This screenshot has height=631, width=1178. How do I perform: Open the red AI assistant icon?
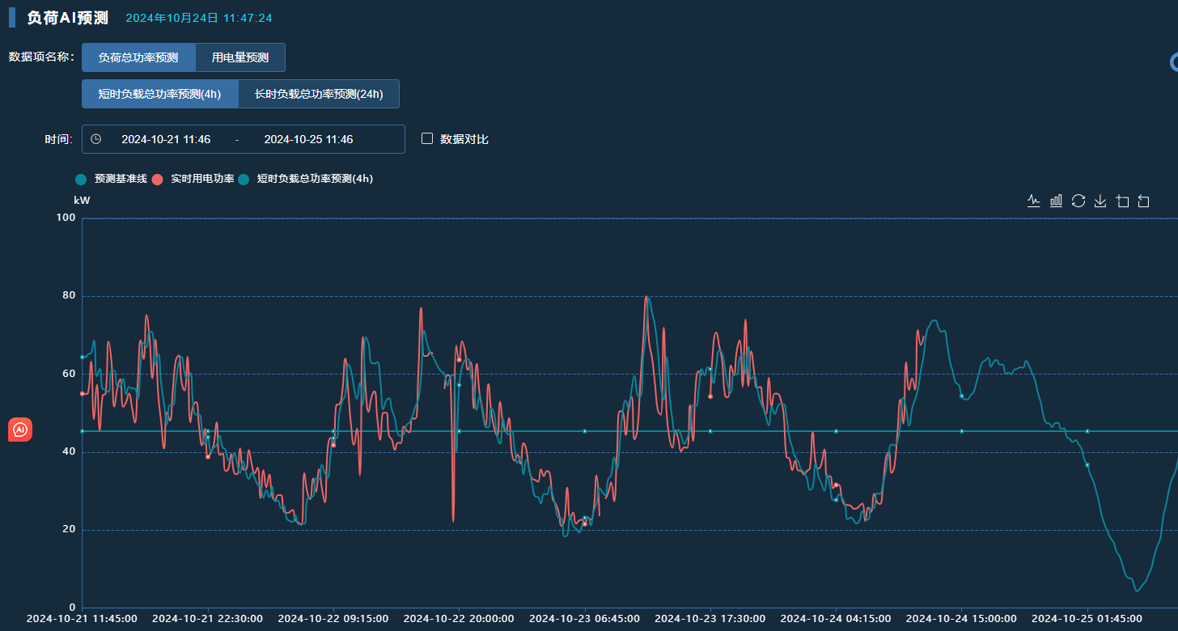(x=20, y=430)
